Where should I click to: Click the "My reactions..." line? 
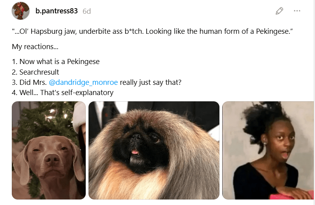point(35,46)
